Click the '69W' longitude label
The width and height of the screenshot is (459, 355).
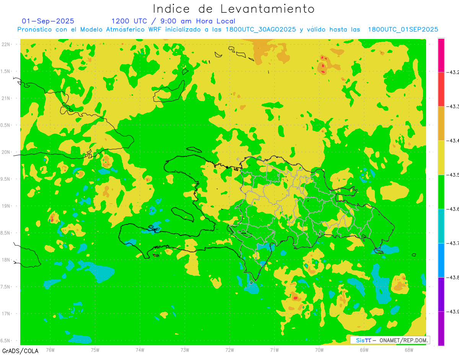click(x=364, y=350)
